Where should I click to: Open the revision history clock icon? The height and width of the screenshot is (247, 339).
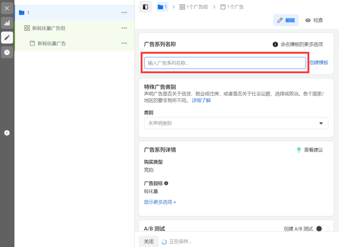(7, 52)
